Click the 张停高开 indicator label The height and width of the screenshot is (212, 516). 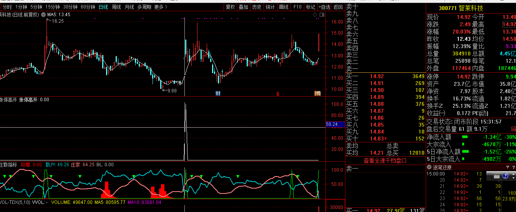pos(8,100)
